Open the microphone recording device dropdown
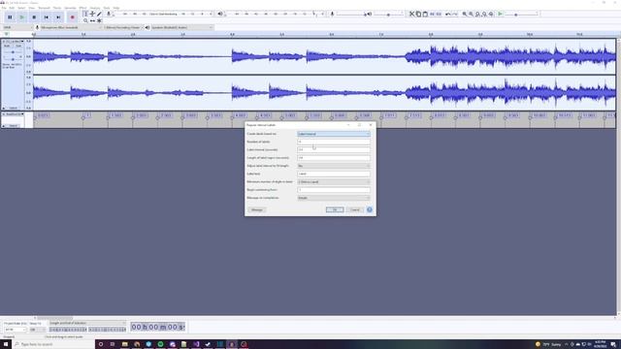This screenshot has height=349, width=621. (71, 27)
